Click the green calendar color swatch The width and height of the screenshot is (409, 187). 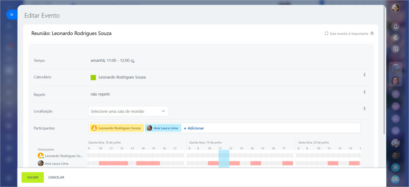(93, 77)
